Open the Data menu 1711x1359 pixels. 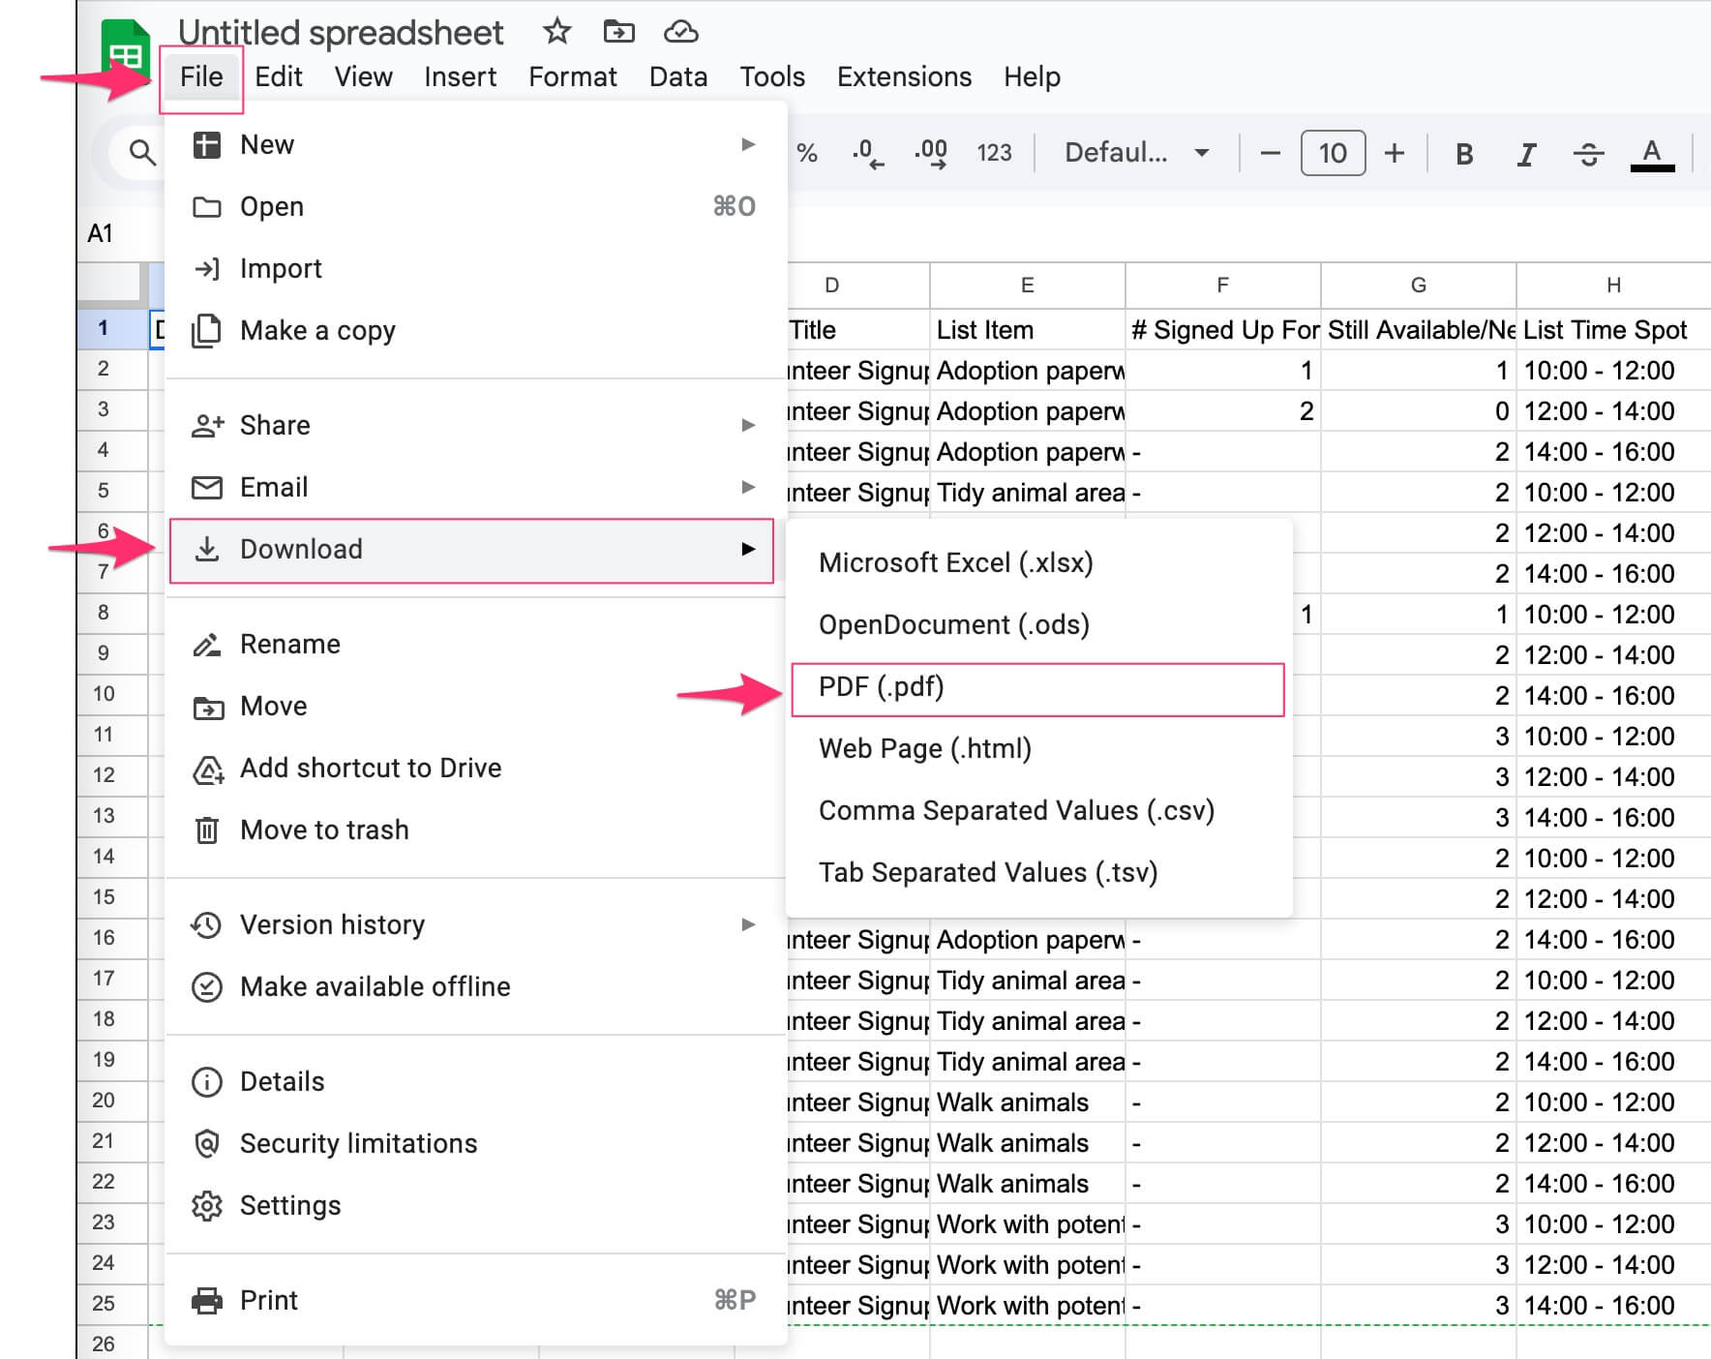pos(678,76)
